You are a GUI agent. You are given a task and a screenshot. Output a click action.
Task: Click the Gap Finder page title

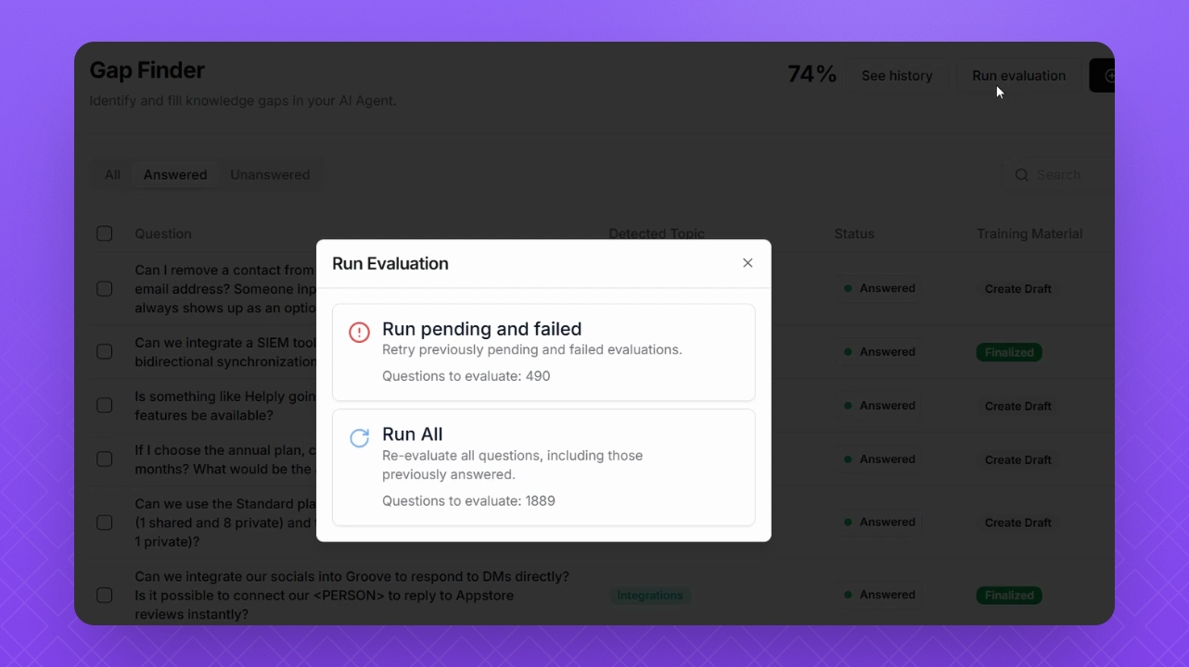147,70
